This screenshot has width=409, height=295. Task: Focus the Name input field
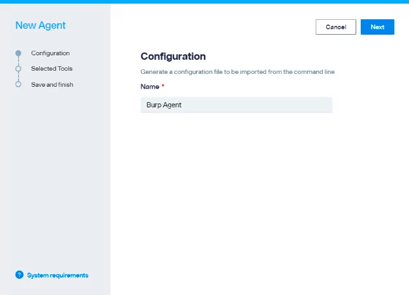point(236,105)
